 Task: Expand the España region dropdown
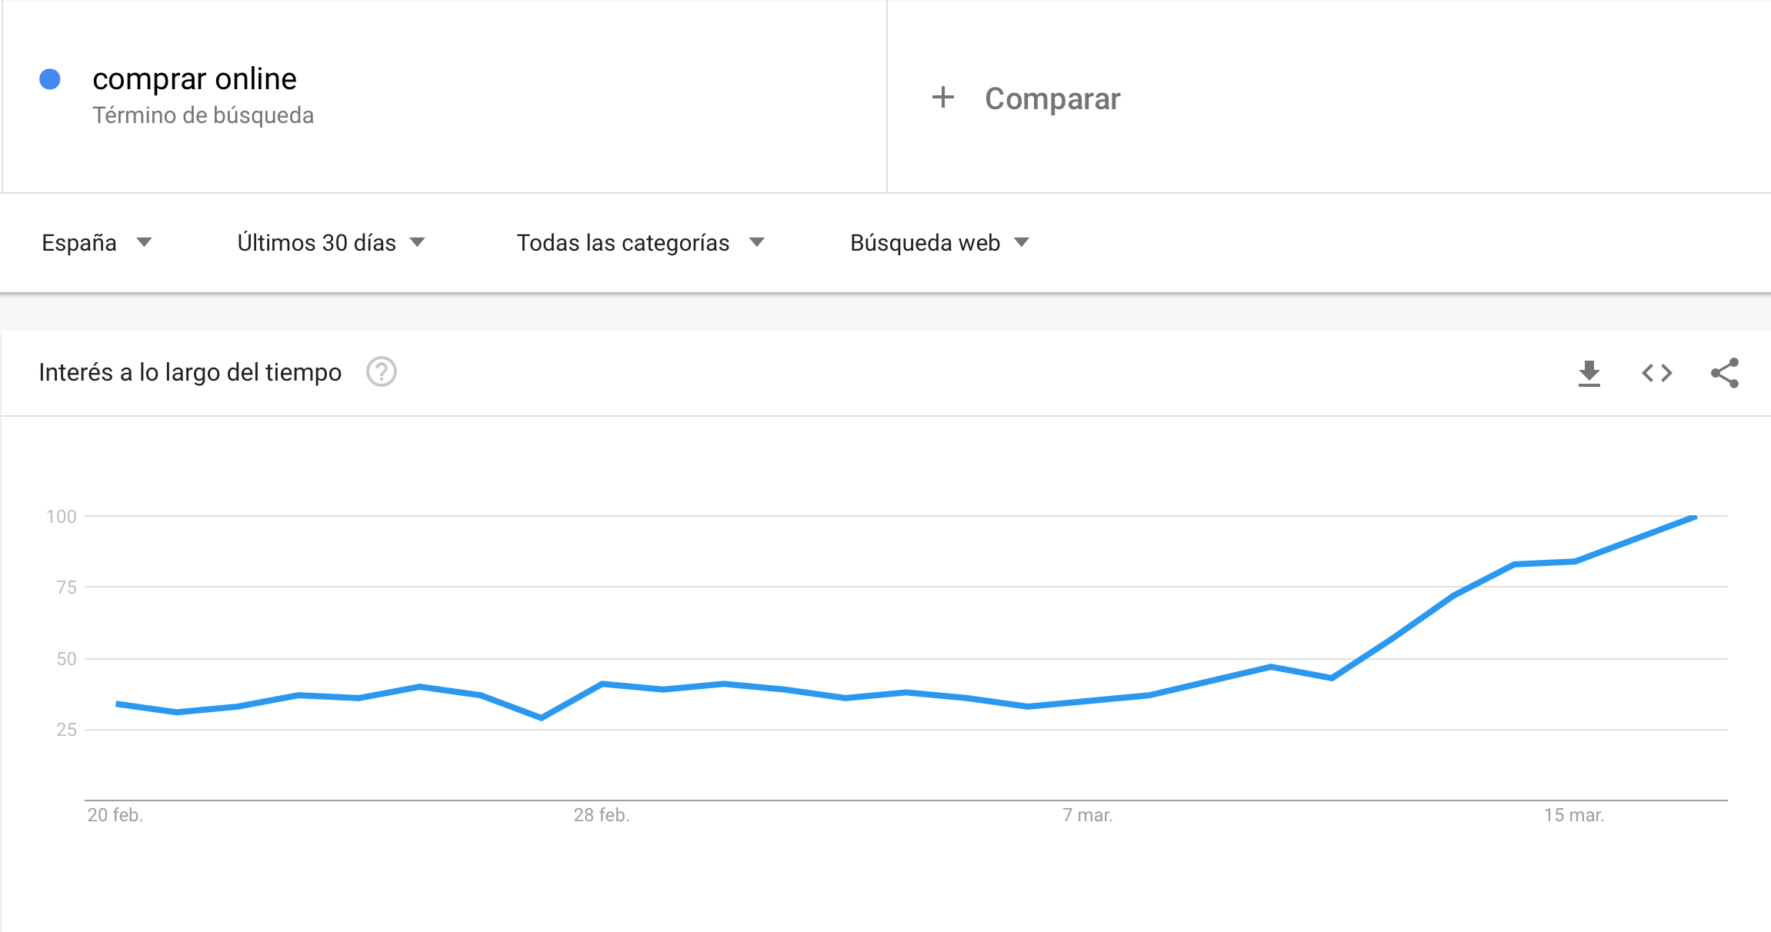(97, 243)
